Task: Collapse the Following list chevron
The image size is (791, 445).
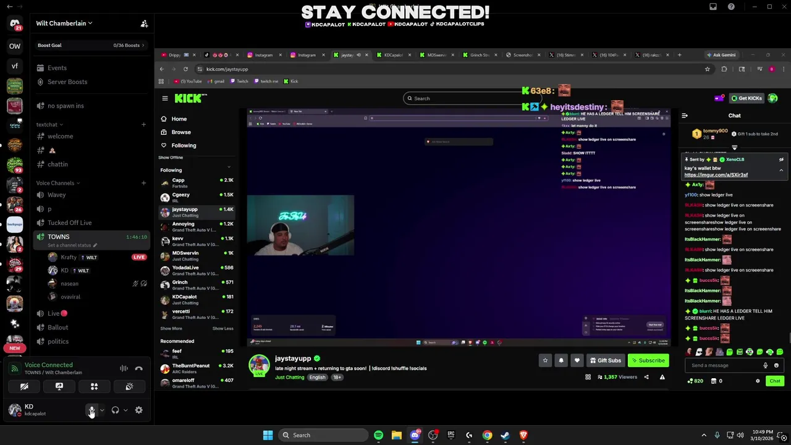Action: 229,167
